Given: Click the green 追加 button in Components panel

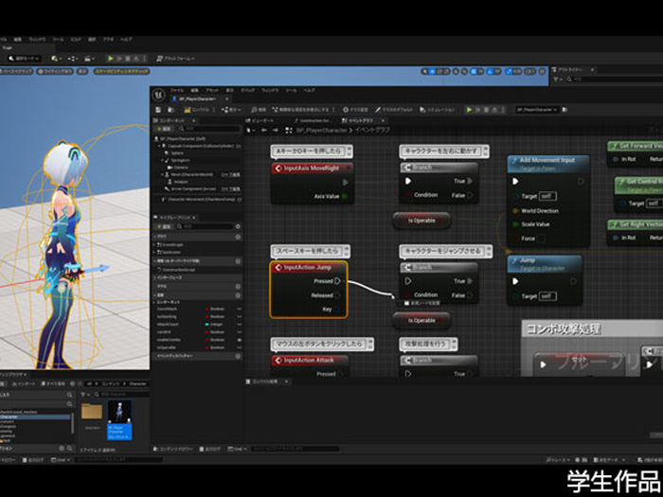Looking at the screenshot, I should pos(164,129).
